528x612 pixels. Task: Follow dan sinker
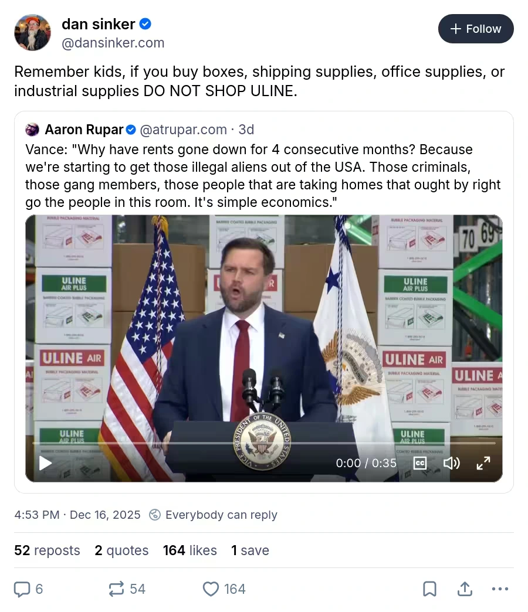pos(476,29)
